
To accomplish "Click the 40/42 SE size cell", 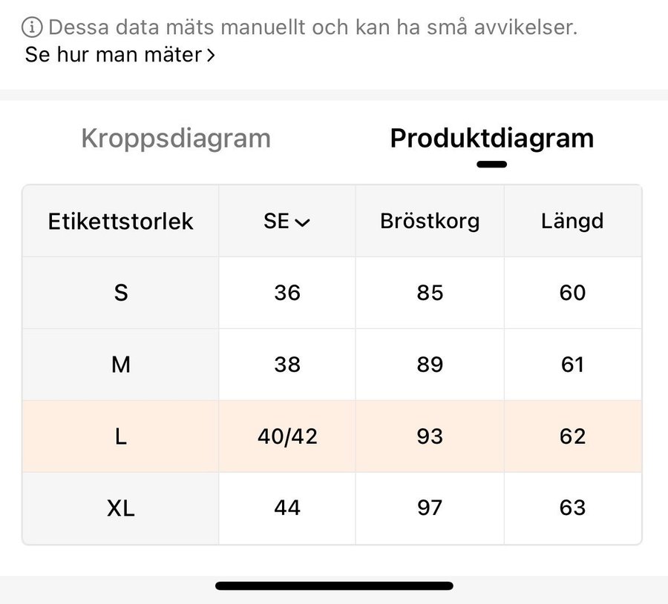I will [287, 437].
